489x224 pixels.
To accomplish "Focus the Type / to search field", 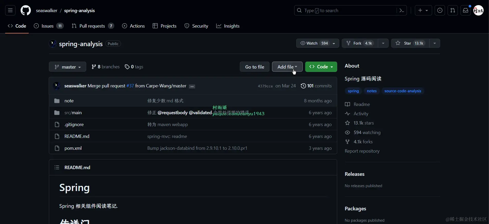I will (345, 11).
